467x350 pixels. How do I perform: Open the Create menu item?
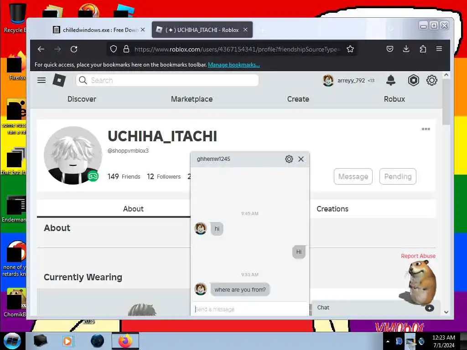298,99
